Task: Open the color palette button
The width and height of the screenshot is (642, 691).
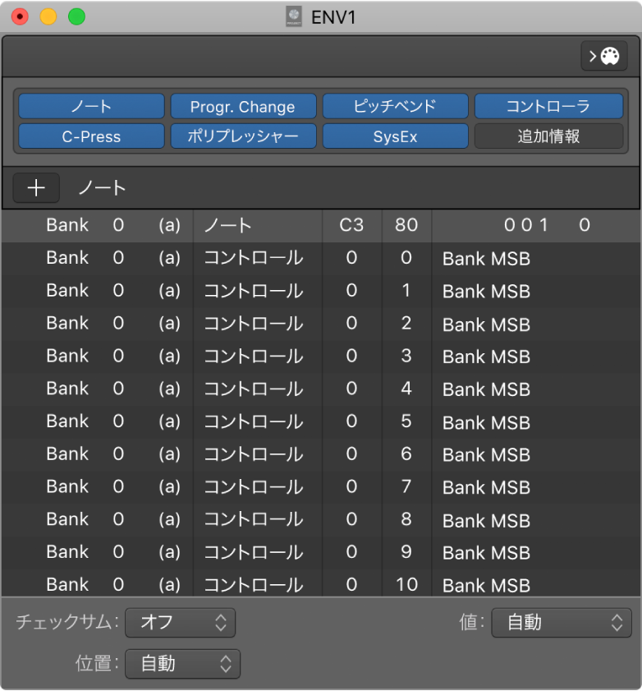Action: (x=604, y=56)
